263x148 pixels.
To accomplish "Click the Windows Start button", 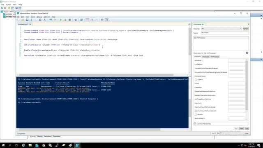I will point(3,145).
